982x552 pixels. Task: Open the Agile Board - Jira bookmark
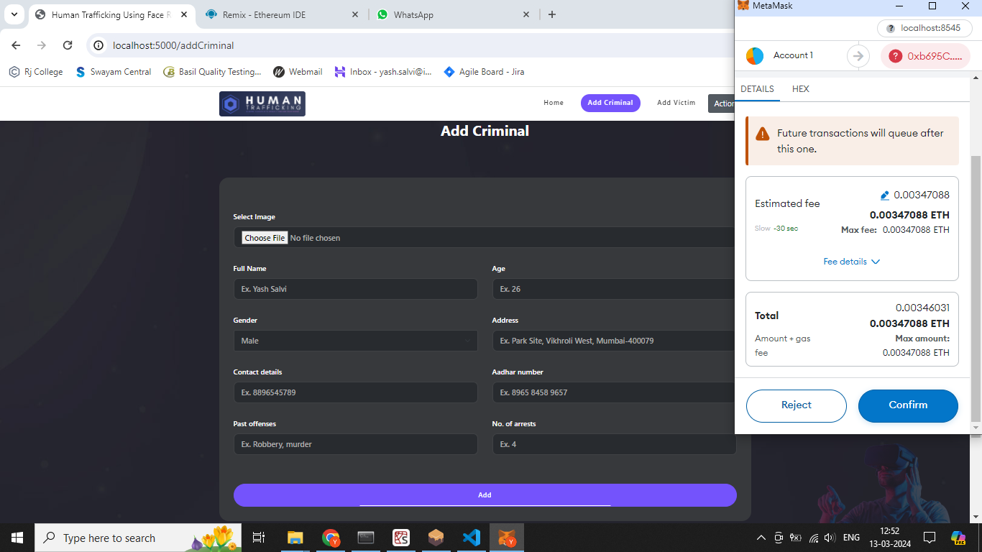click(484, 72)
